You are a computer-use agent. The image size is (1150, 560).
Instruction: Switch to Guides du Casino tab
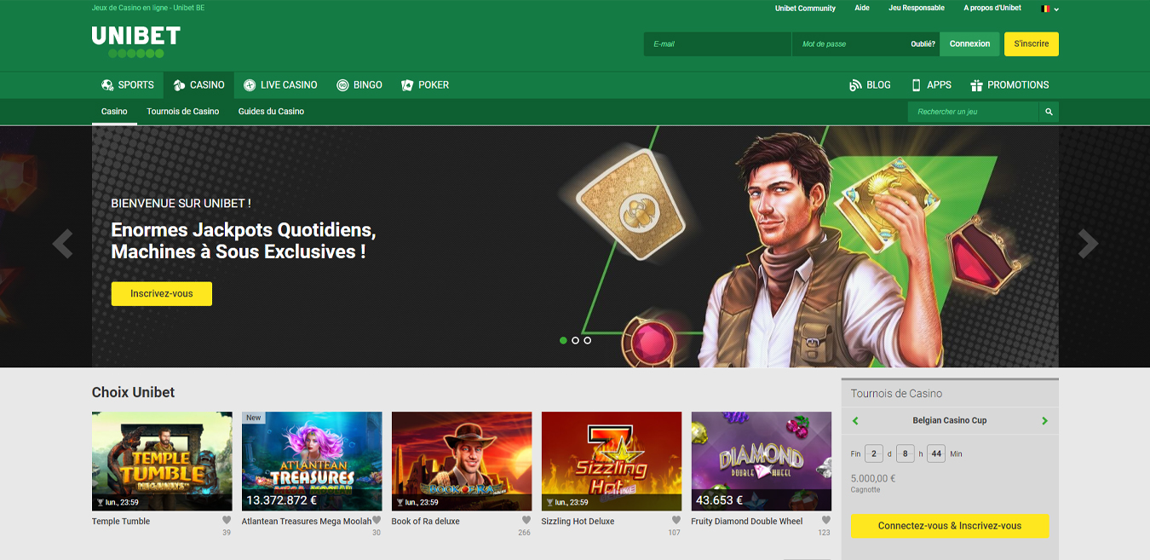click(x=271, y=112)
